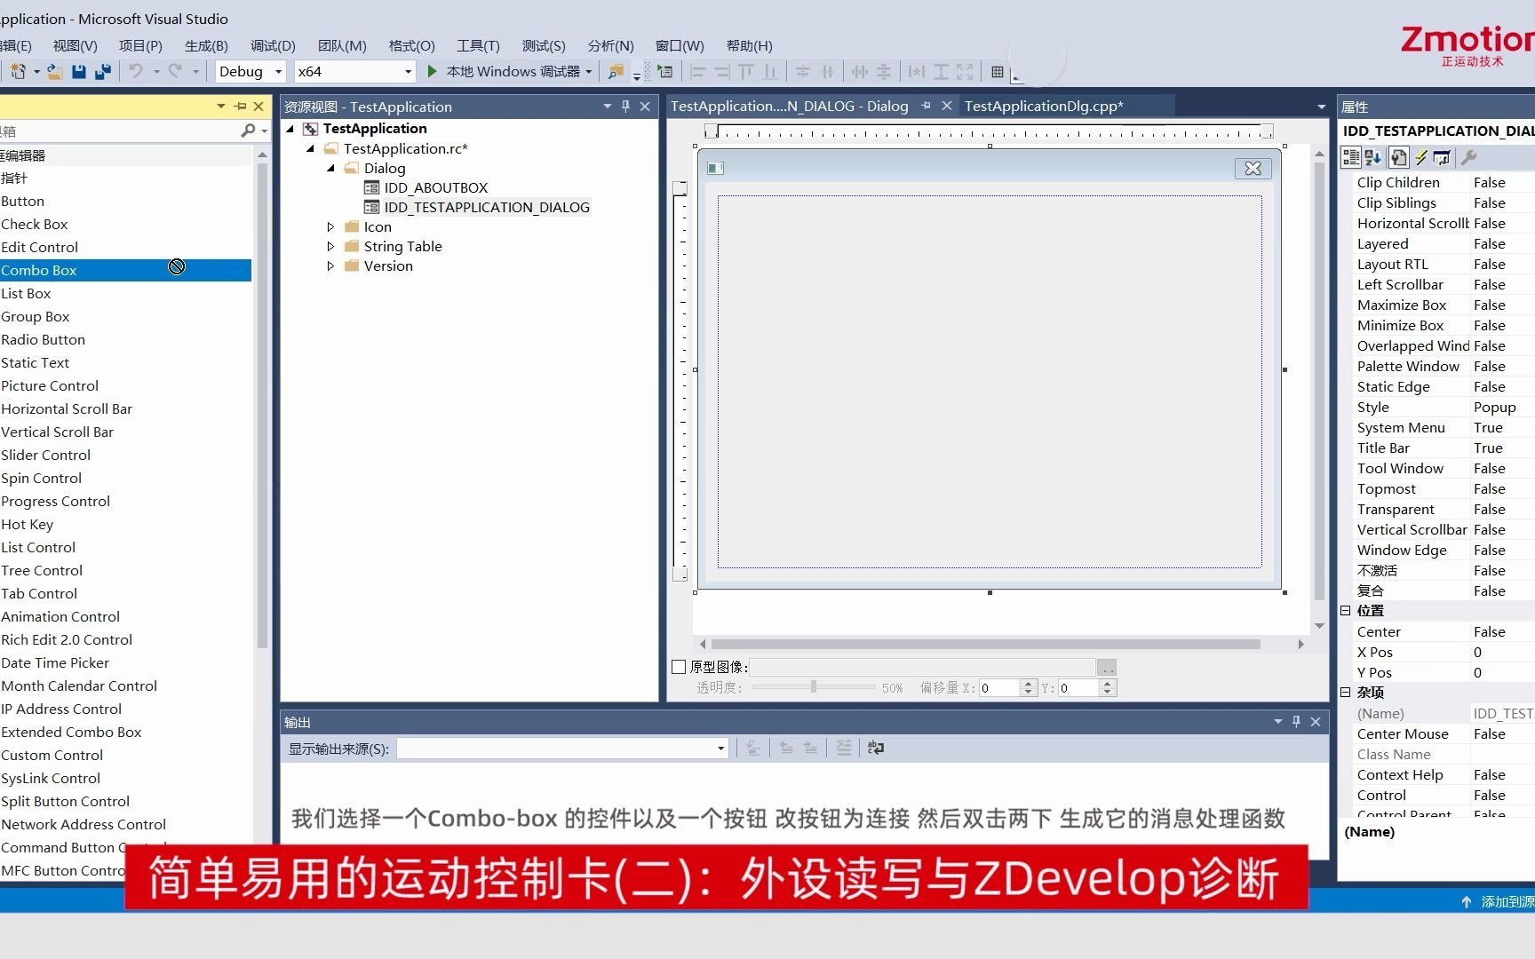Enable the 原型图像 checkbox
Image resolution: width=1535 pixels, height=959 pixels.
pos(679,666)
